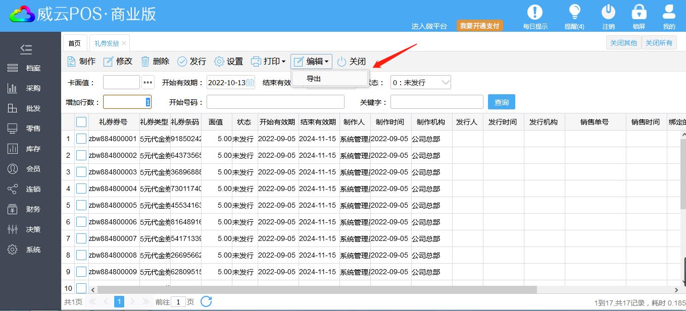Image resolution: width=686 pixels, height=311 pixels.
Task: Toggle the select-all checkbox in header
Action: tap(81, 122)
